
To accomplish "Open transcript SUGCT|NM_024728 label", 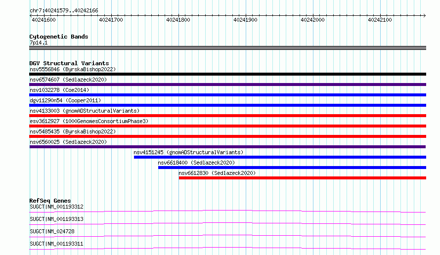I will [52, 231].
